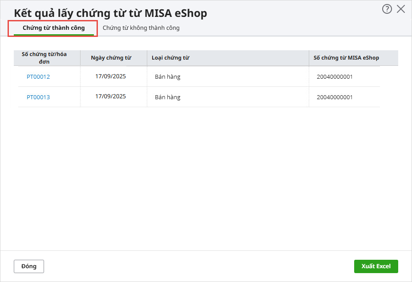This screenshot has width=412, height=282.
Task: Close the MISA eShop results dialog
Action: [x=401, y=9]
